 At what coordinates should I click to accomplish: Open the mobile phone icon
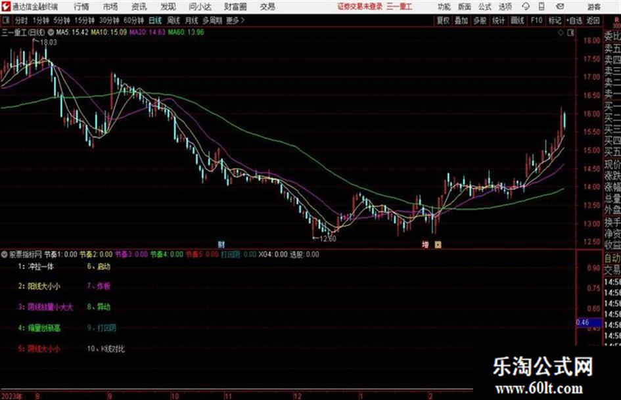pyautogui.click(x=541, y=7)
